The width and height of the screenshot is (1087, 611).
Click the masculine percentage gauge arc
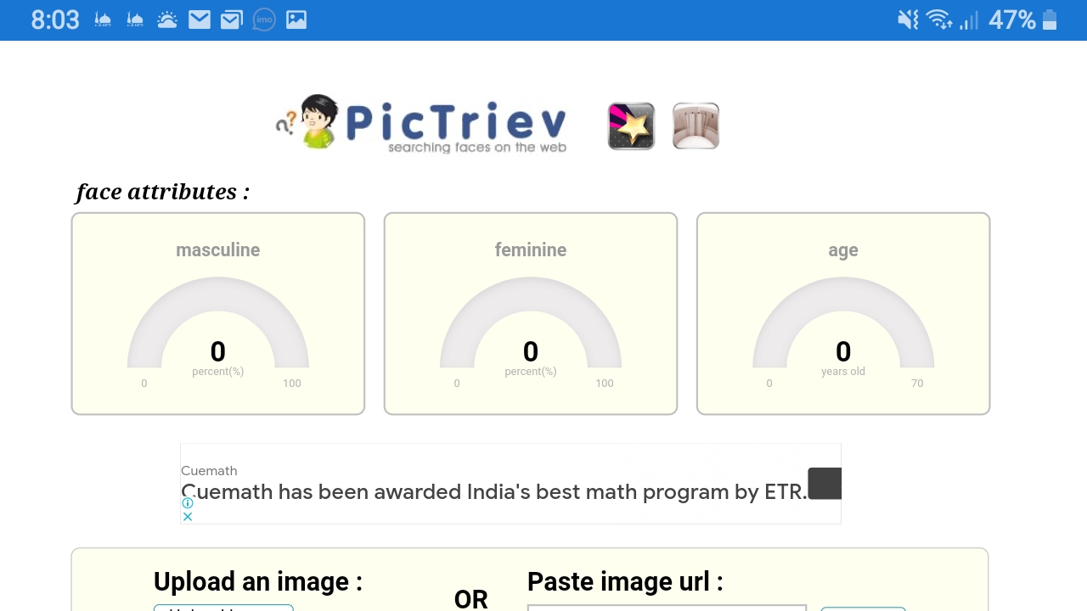pyautogui.click(x=218, y=322)
